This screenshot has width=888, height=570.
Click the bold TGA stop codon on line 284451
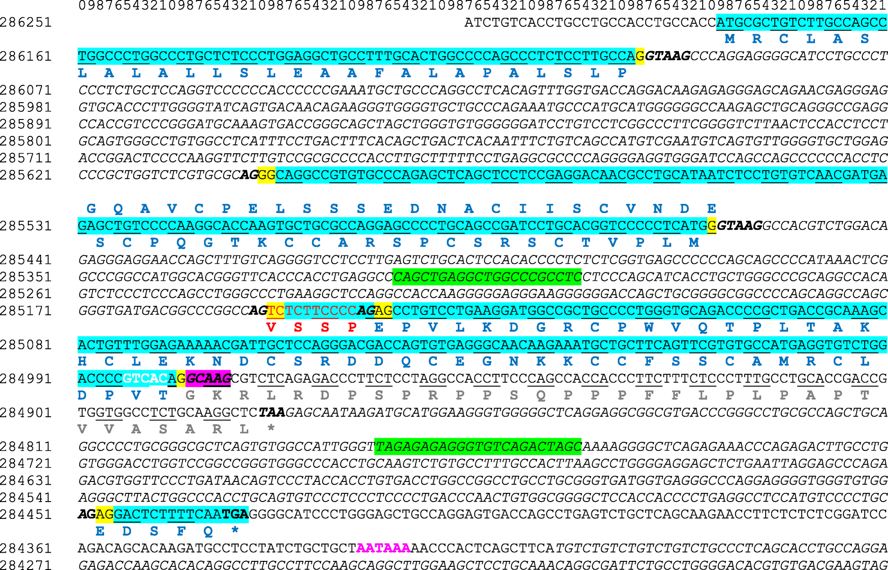pos(235,514)
